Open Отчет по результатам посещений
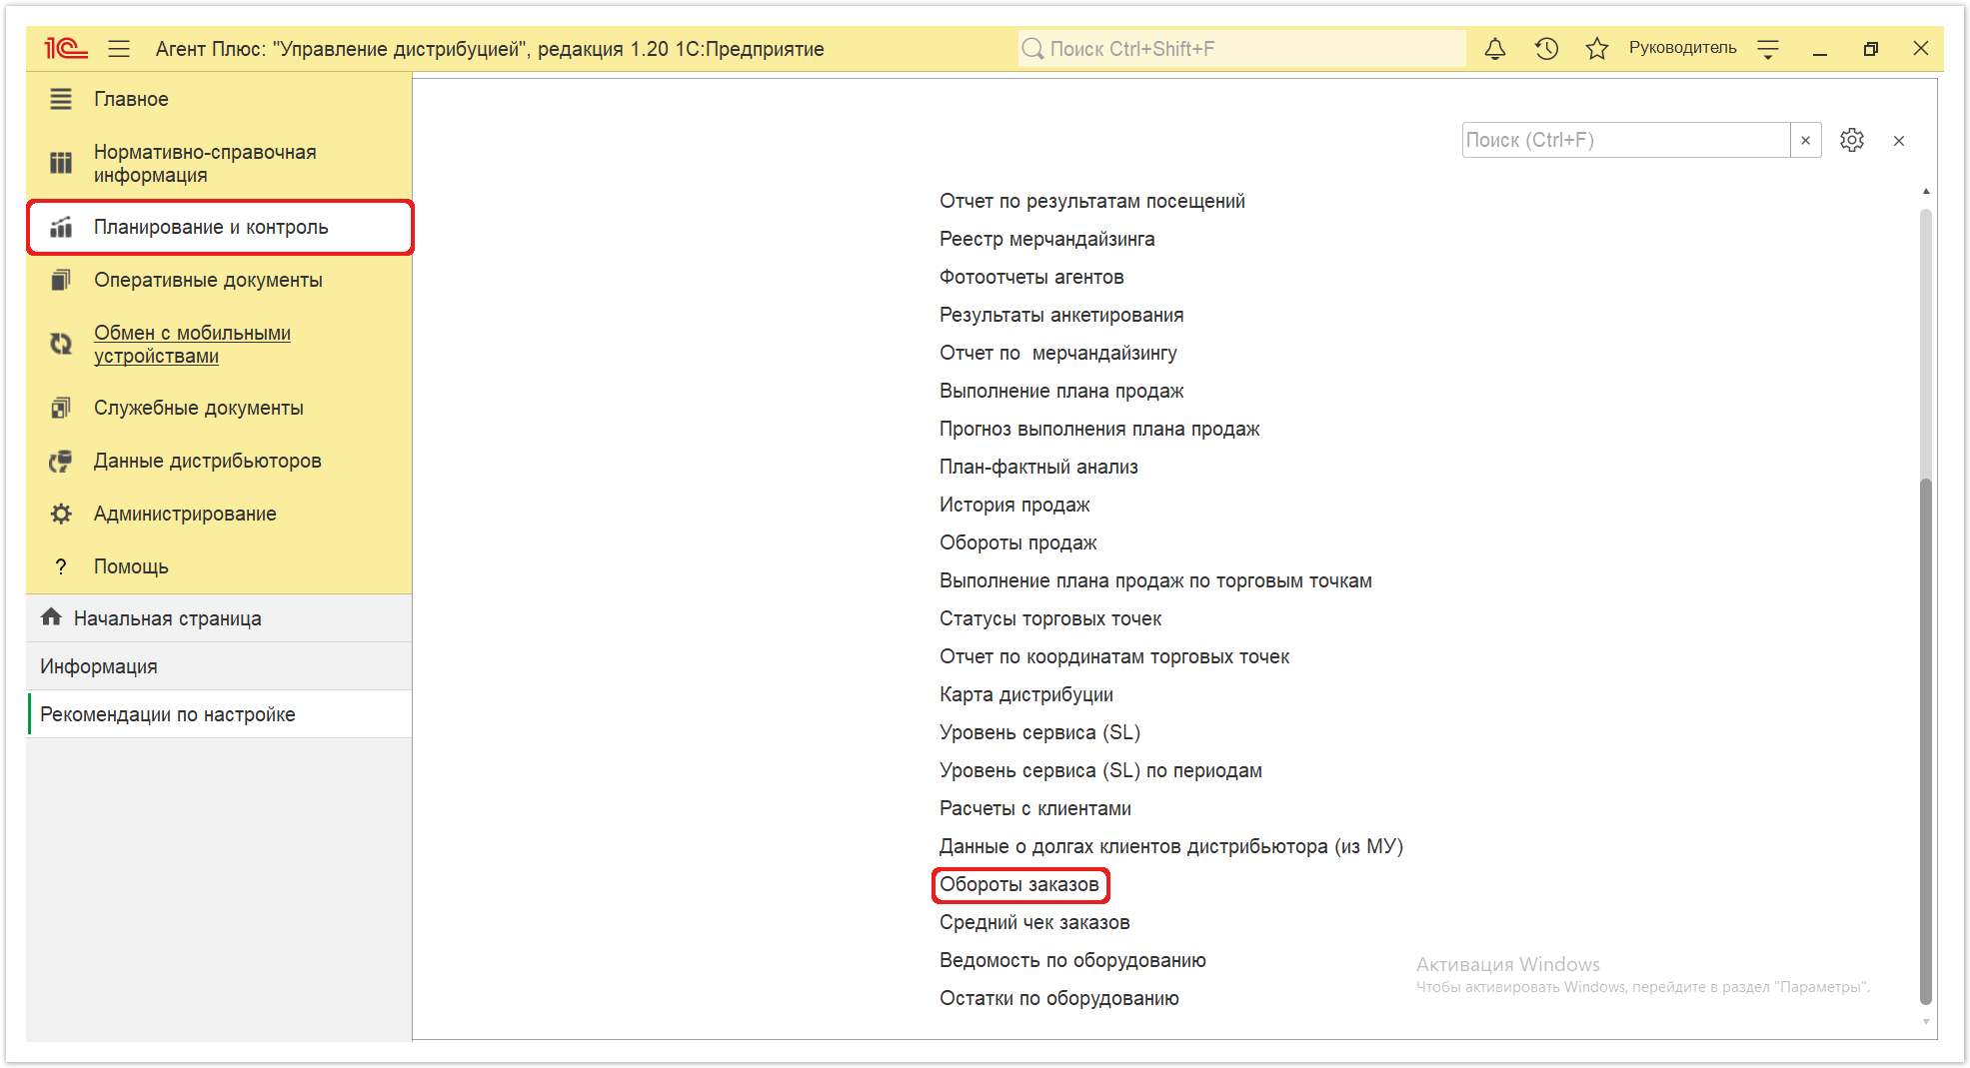This screenshot has width=1970, height=1068. point(1091,201)
